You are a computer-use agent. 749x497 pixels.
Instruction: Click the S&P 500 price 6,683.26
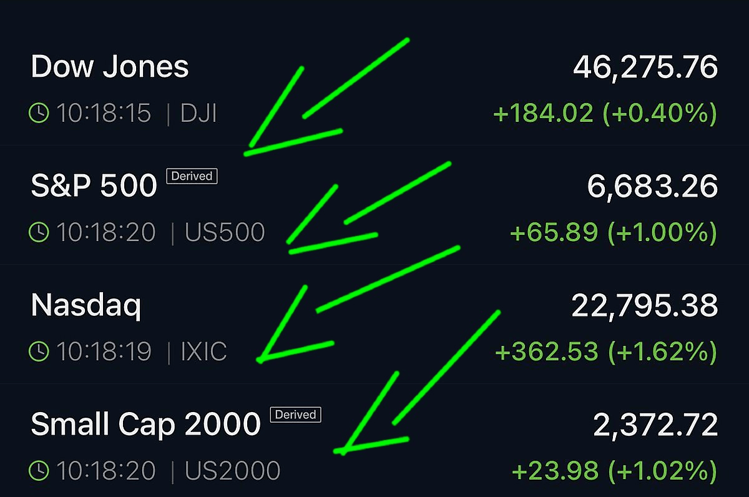coord(653,187)
